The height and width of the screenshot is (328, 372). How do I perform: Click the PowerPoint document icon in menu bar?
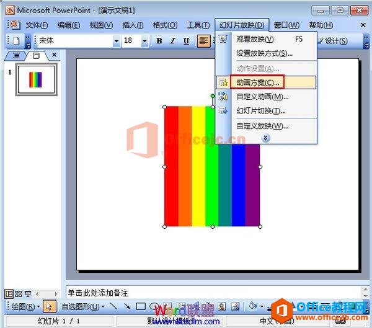(15, 25)
